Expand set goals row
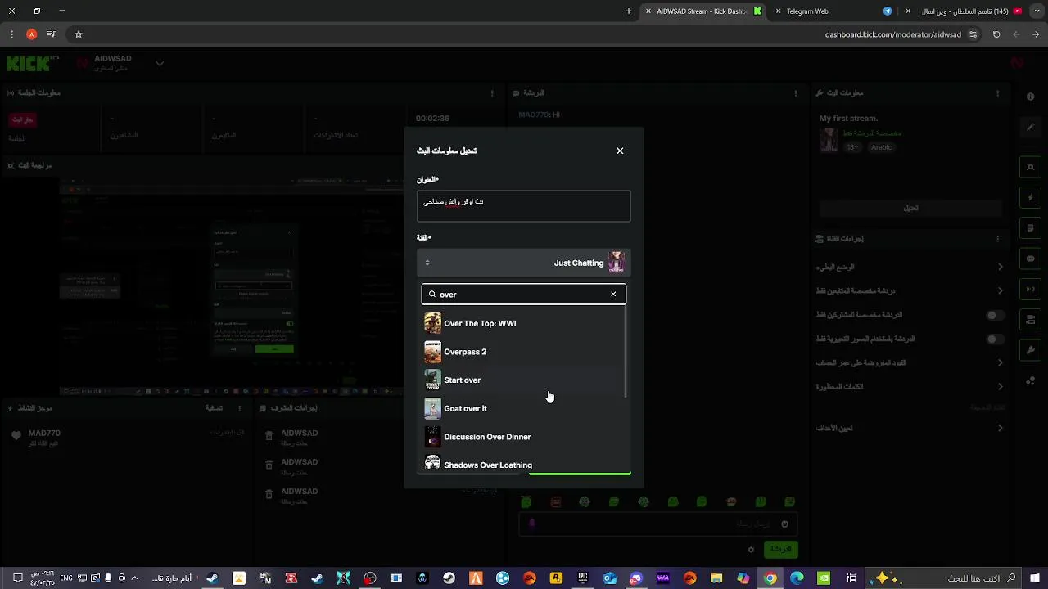 tap(909, 428)
